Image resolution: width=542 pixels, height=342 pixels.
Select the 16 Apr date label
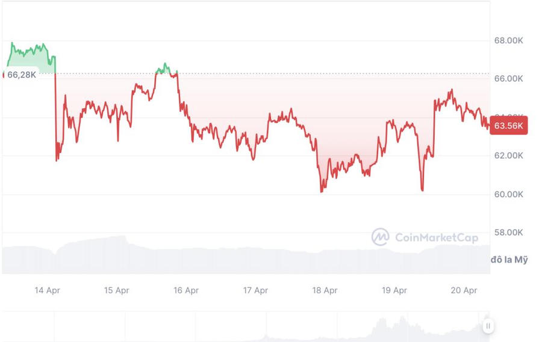point(186,290)
